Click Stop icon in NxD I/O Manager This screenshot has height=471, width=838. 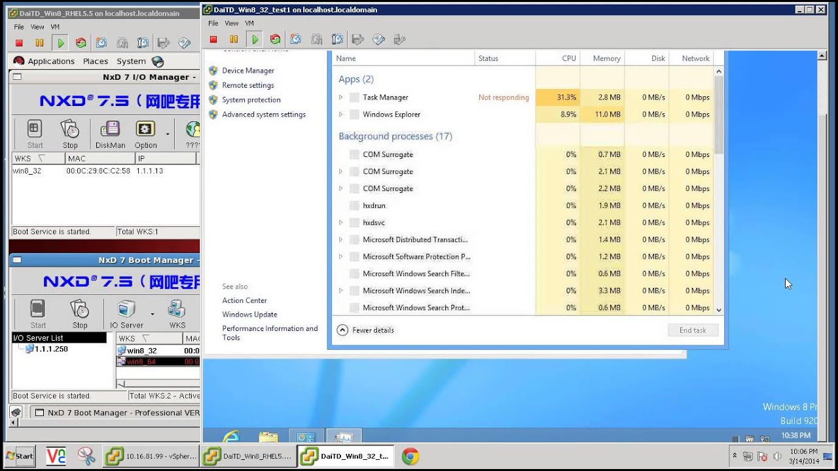(70, 133)
